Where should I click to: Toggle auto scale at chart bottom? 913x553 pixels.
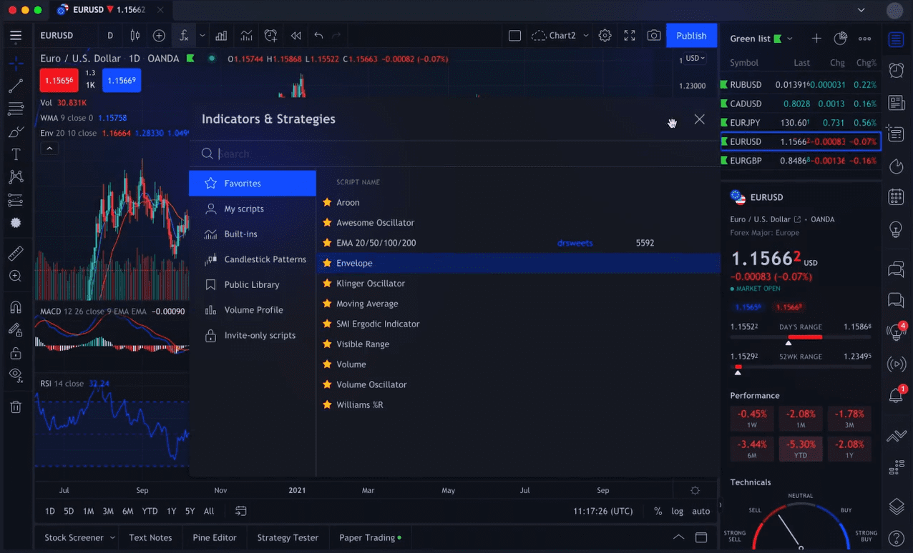701,511
